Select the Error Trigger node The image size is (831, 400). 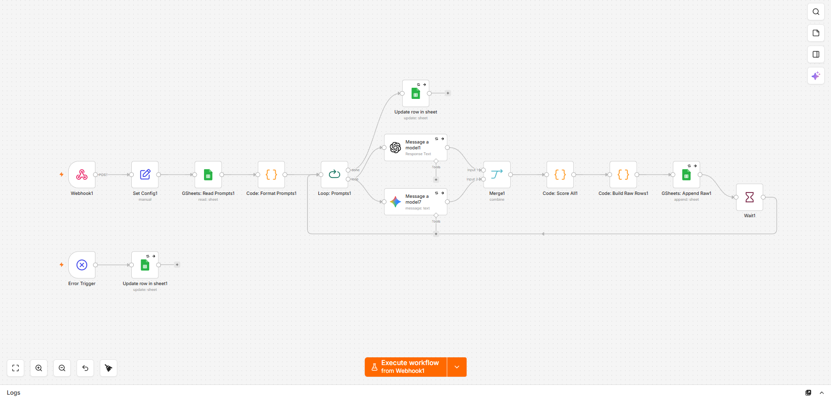point(82,265)
